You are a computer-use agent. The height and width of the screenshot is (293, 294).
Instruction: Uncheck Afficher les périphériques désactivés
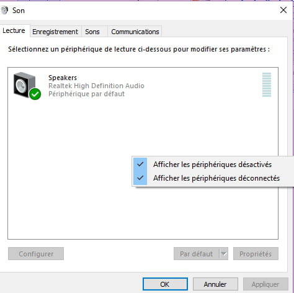pyautogui.click(x=212, y=165)
